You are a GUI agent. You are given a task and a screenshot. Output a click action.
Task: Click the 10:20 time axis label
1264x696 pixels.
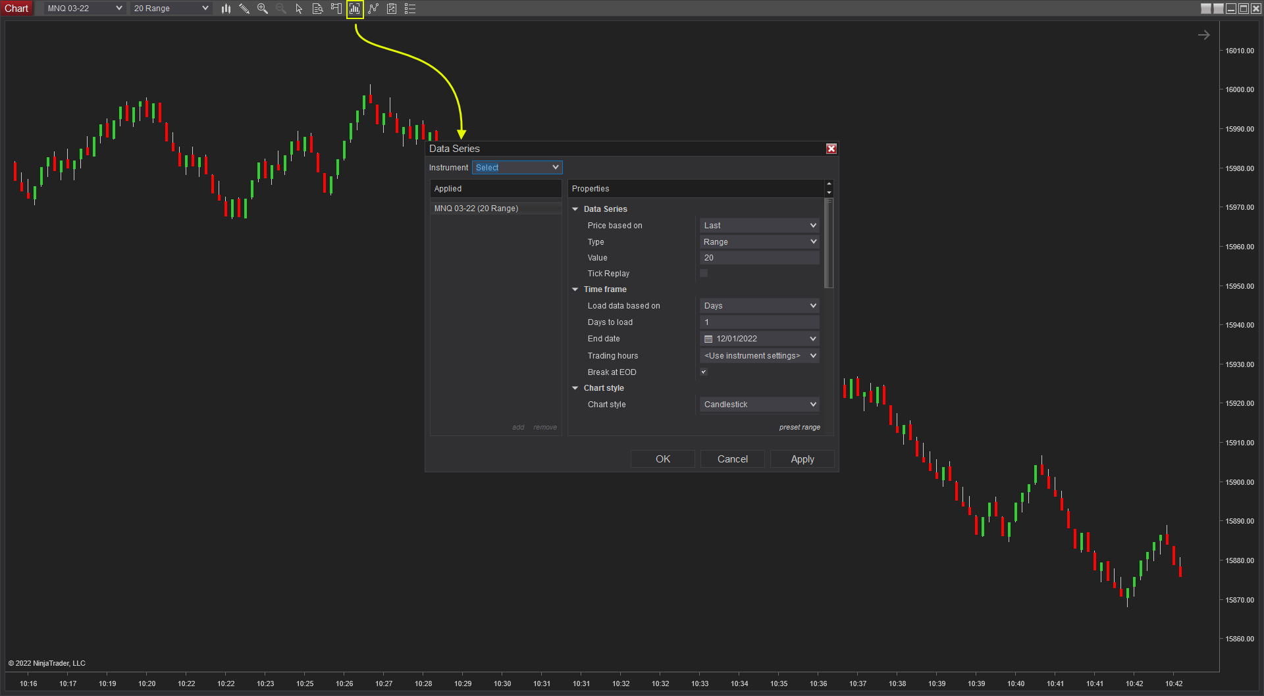[147, 684]
